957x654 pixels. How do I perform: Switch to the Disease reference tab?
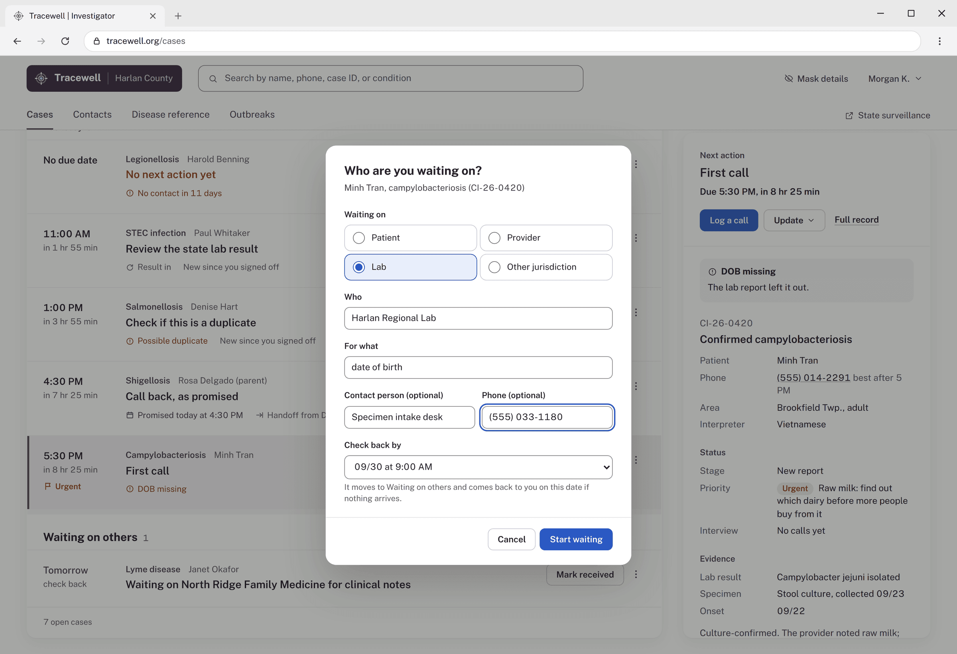pos(171,114)
